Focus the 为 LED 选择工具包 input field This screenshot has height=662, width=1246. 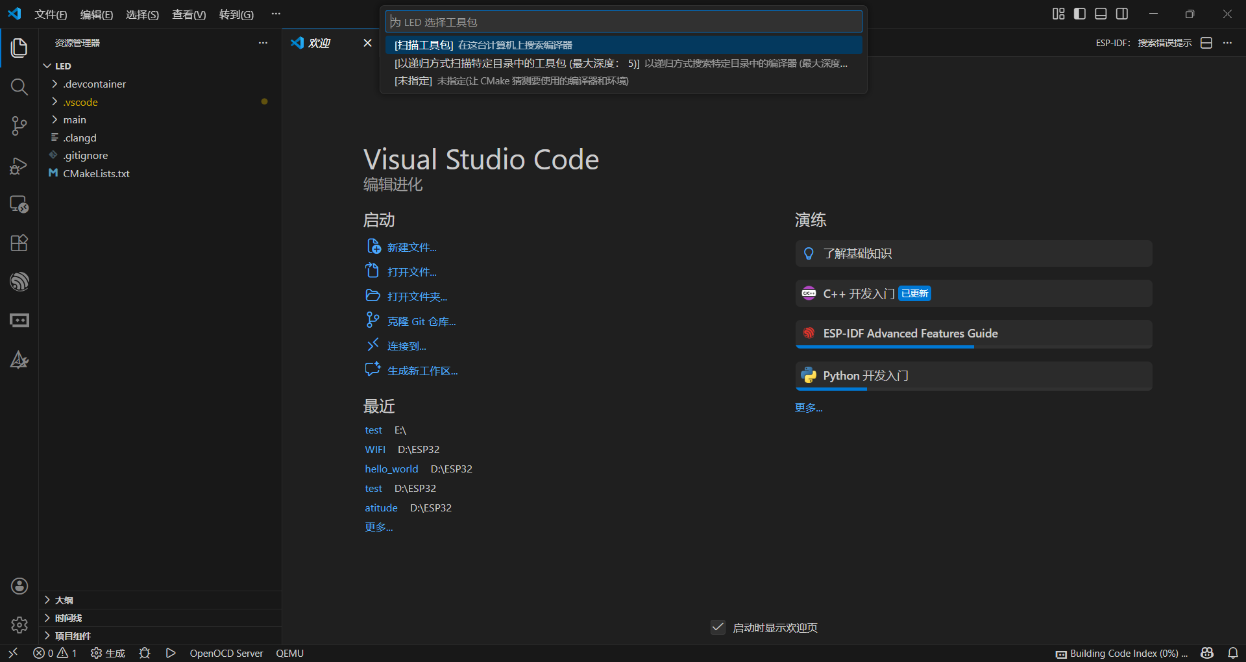(624, 22)
